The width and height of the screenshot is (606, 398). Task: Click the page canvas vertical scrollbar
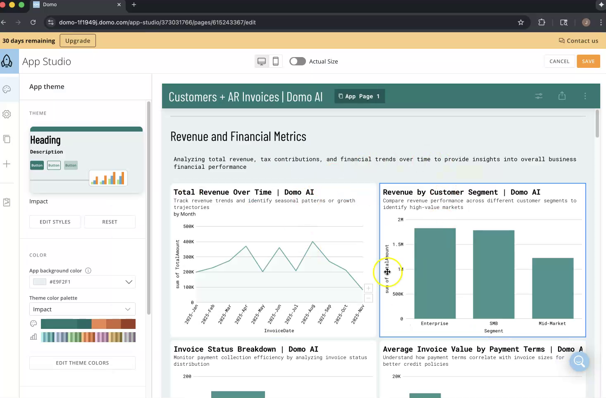tap(597, 123)
